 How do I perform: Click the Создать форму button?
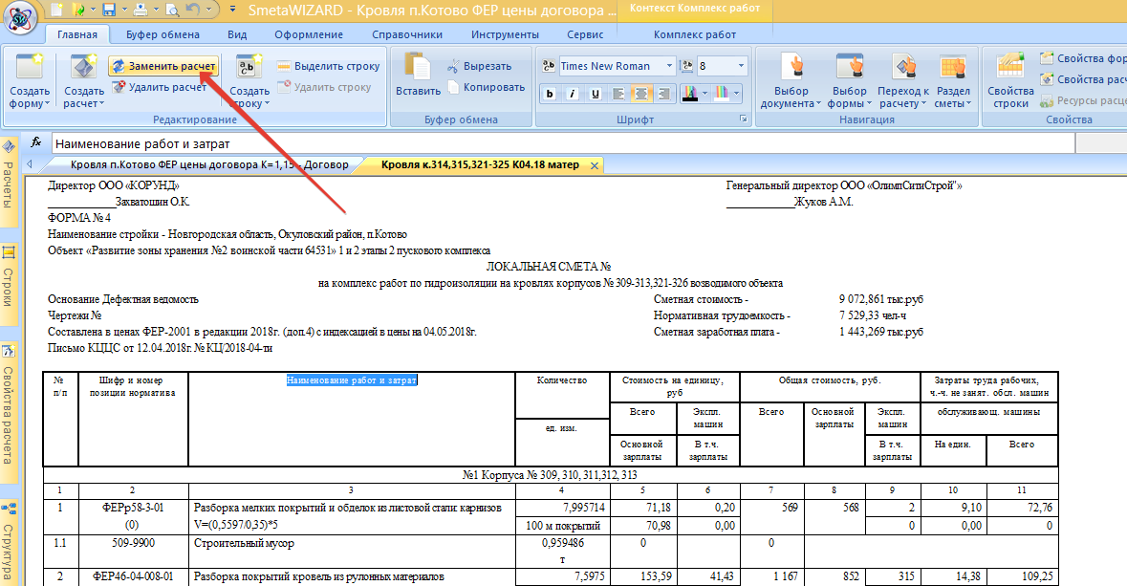[x=30, y=81]
